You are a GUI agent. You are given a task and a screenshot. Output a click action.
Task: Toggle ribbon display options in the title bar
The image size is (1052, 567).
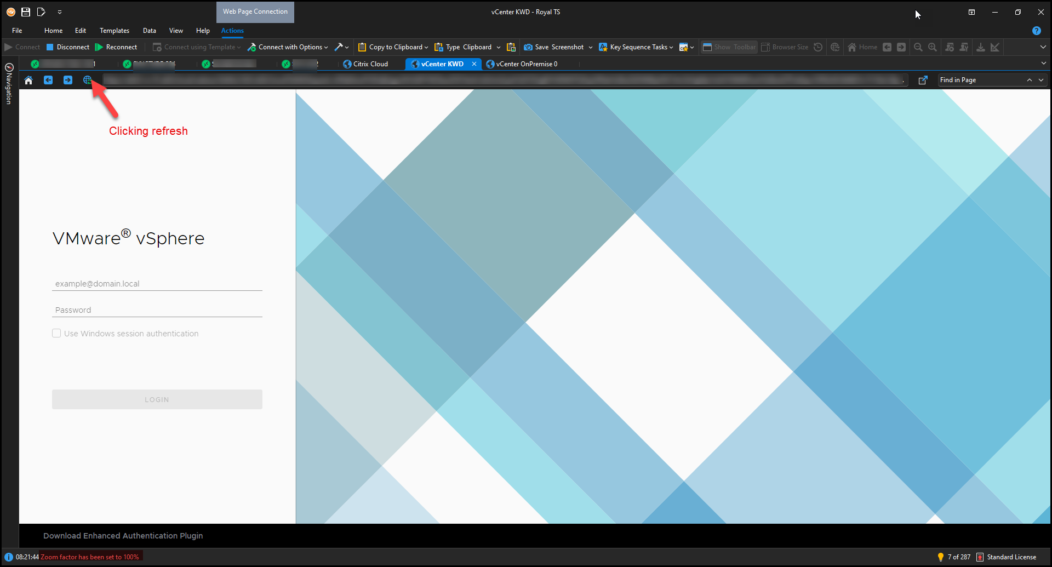971,12
